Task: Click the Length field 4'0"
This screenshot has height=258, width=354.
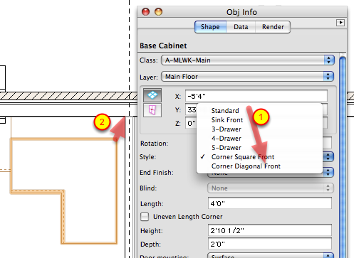Action: tap(270, 203)
